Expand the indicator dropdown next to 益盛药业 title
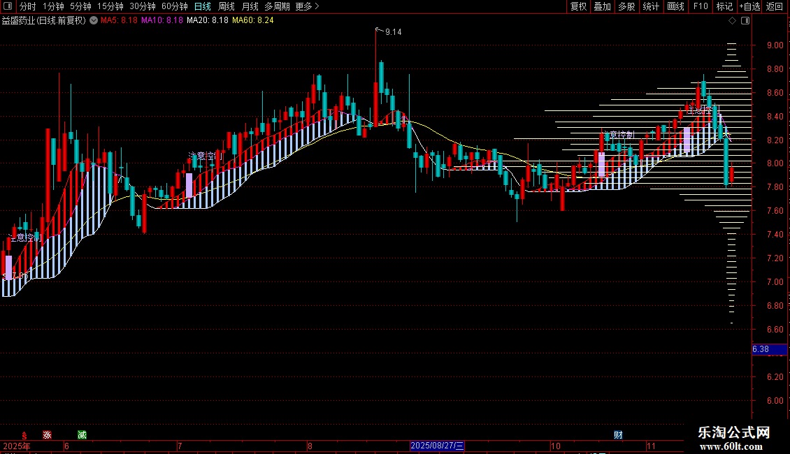Screen dimensions: 790x454 coord(94,20)
